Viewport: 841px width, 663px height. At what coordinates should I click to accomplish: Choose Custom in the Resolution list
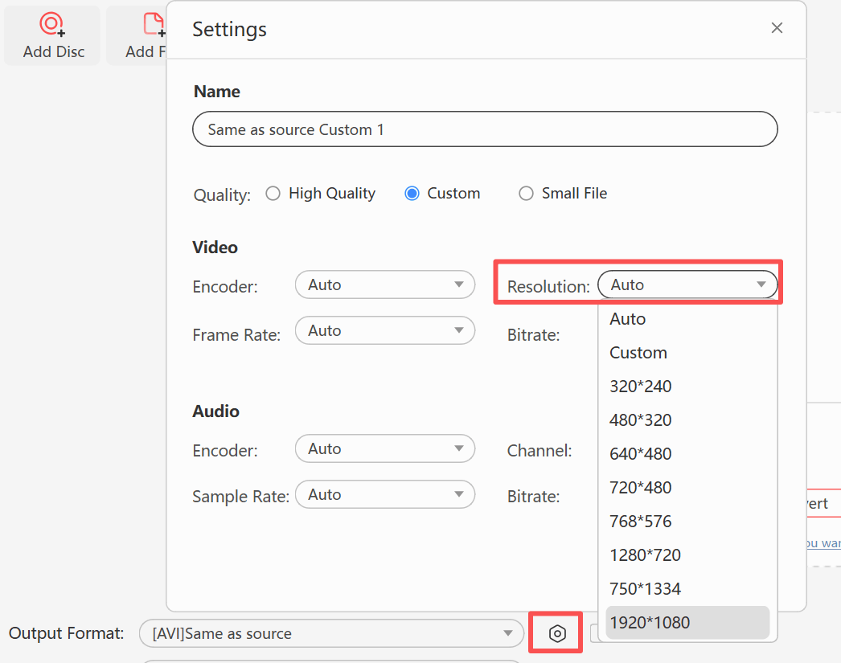687,353
